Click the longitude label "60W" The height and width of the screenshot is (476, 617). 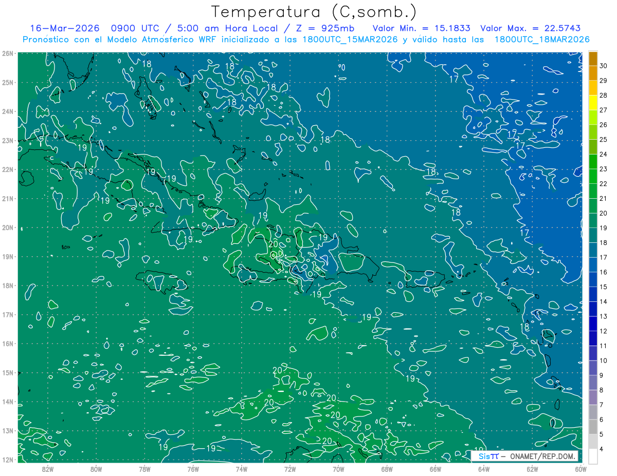581,468
